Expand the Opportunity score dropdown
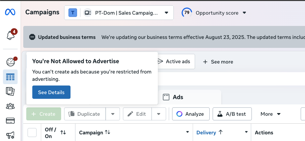Viewport: 305px width, 141px height. [245, 13]
